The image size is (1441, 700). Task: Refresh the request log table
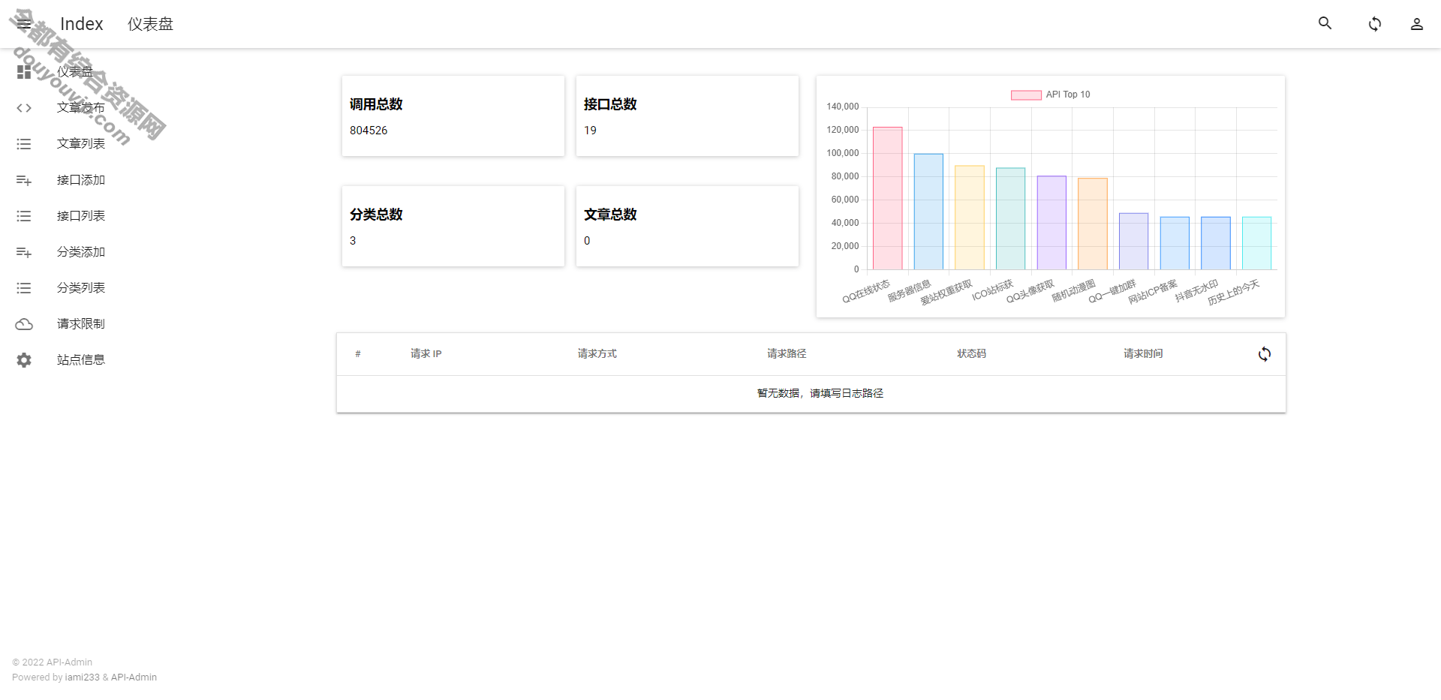pyautogui.click(x=1265, y=354)
